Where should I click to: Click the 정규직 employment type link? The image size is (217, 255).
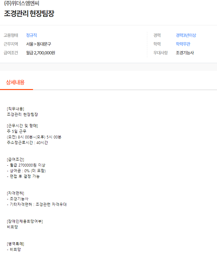click(x=32, y=35)
